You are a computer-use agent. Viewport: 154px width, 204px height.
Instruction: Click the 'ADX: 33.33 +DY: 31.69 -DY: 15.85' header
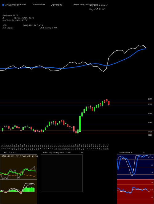19,156
